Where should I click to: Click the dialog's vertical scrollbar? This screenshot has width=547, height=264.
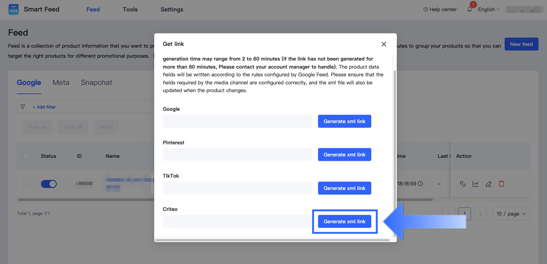pyautogui.click(x=394, y=128)
